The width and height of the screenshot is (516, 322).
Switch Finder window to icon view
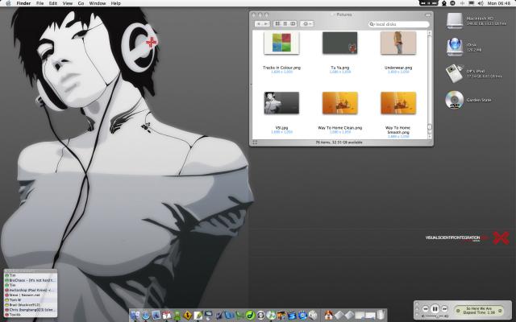pyautogui.click(x=277, y=23)
